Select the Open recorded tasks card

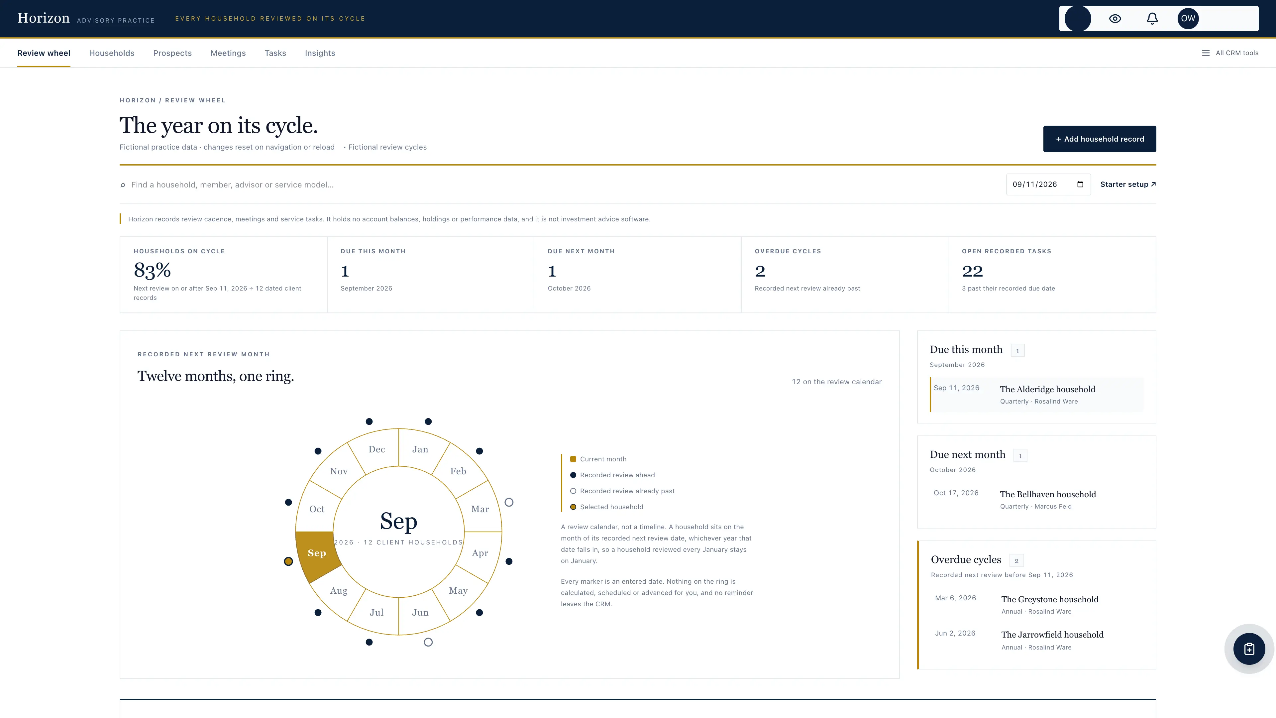coord(1052,275)
